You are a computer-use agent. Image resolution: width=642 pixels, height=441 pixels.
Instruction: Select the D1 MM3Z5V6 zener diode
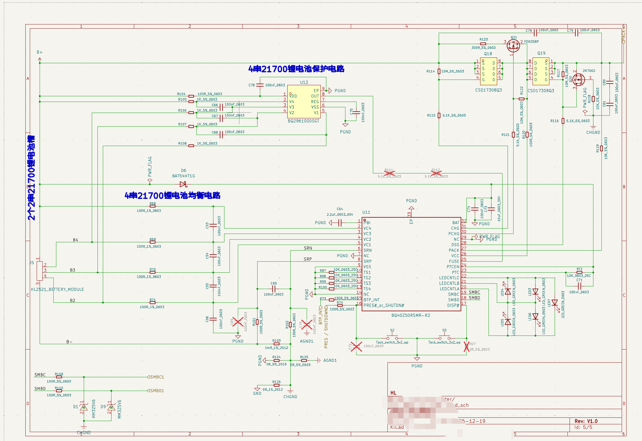coord(84,407)
